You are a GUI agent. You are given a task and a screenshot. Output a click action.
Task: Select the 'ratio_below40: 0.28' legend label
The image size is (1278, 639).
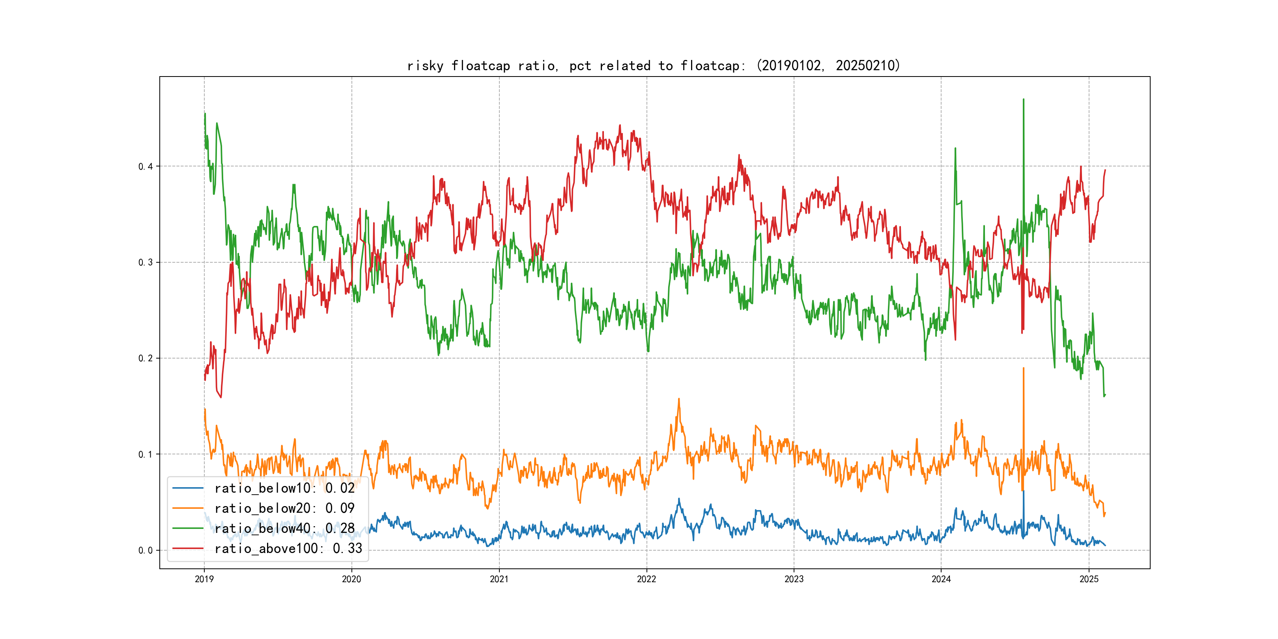pyautogui.click(x=284, y=529)
